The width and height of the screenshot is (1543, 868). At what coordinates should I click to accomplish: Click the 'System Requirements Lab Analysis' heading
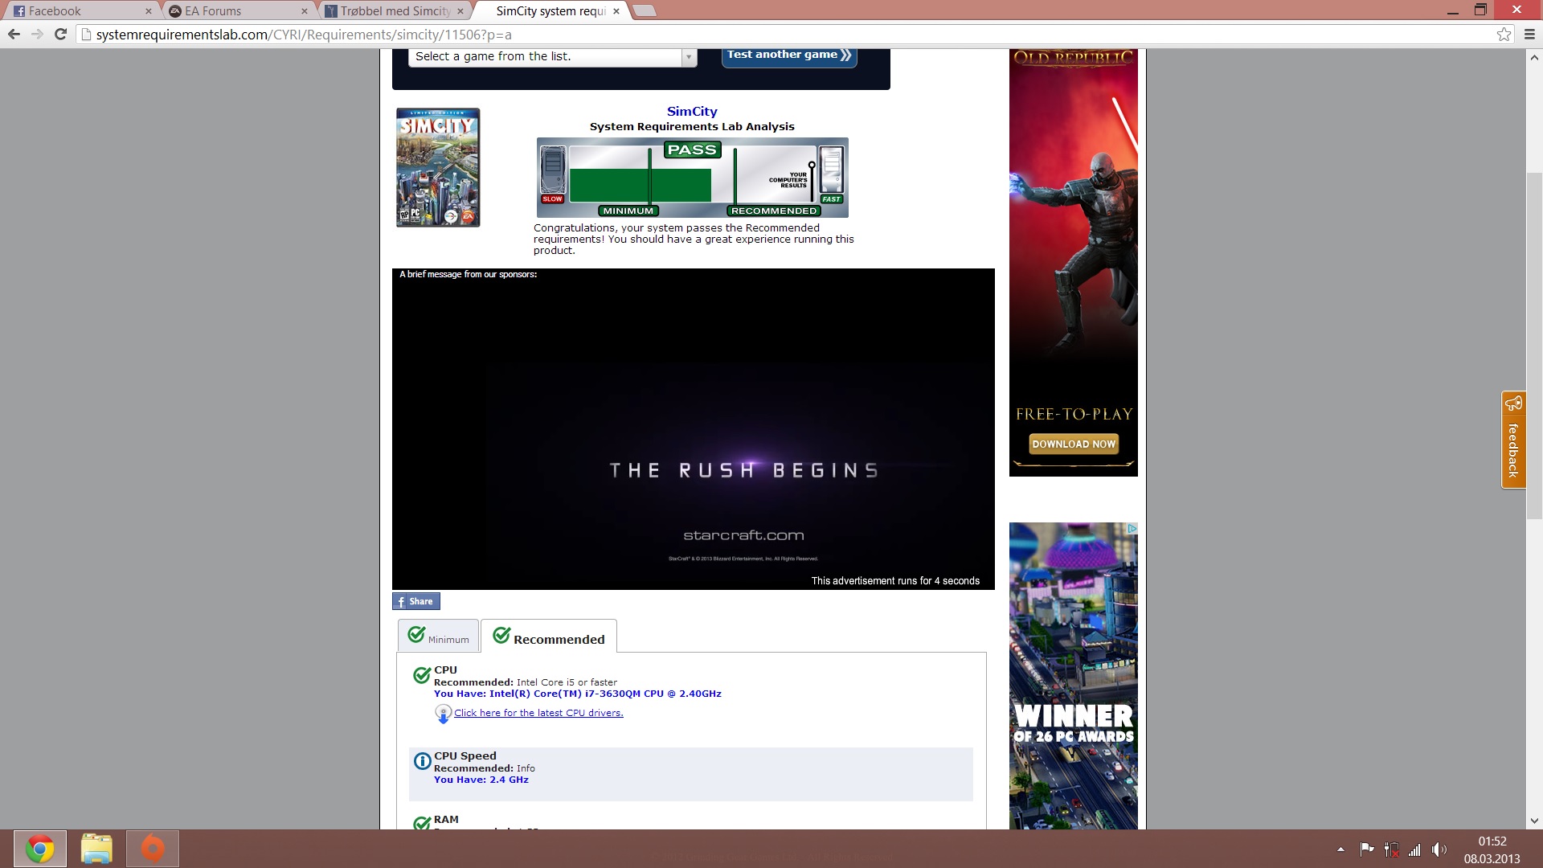pos(692,127)
